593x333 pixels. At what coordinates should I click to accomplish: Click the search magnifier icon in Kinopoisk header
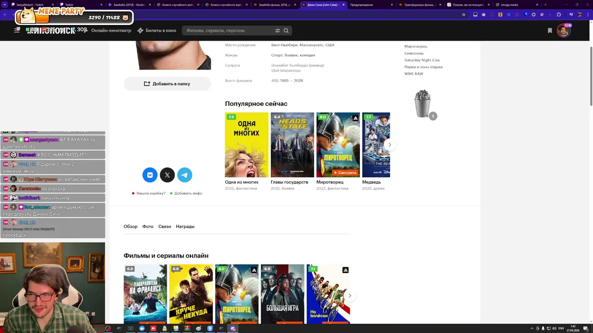pos(286,31)
